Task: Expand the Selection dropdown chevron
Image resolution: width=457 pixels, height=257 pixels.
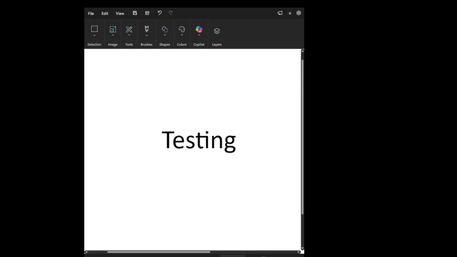Action: [x=94, y=35]
